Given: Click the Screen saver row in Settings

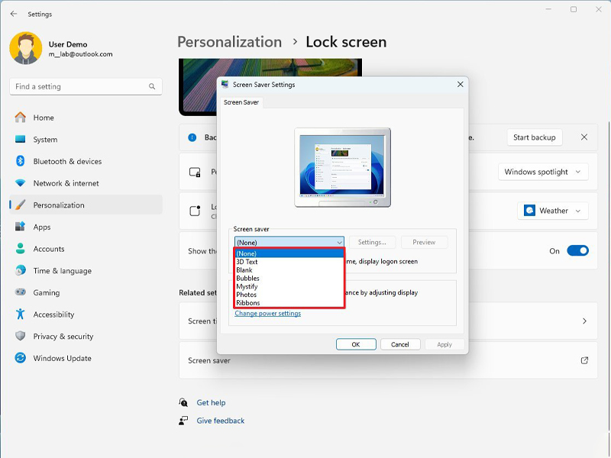Looking at the screenshot, I should [388, 360].
